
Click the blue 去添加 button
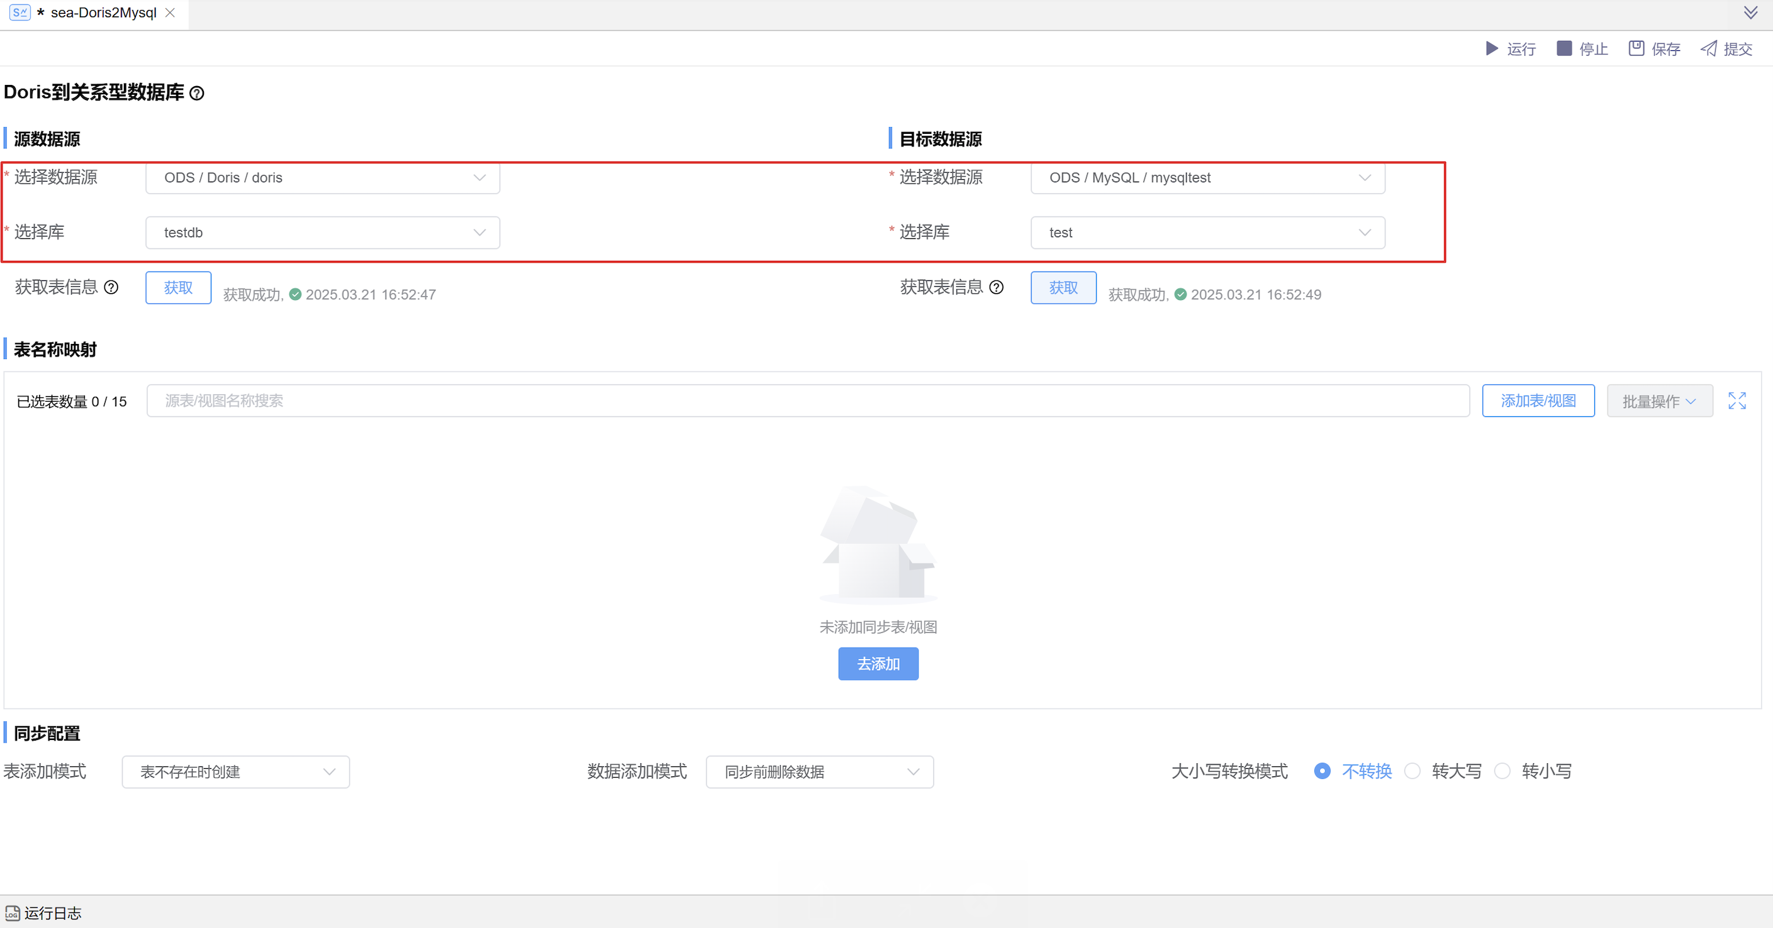pos(878,664)
